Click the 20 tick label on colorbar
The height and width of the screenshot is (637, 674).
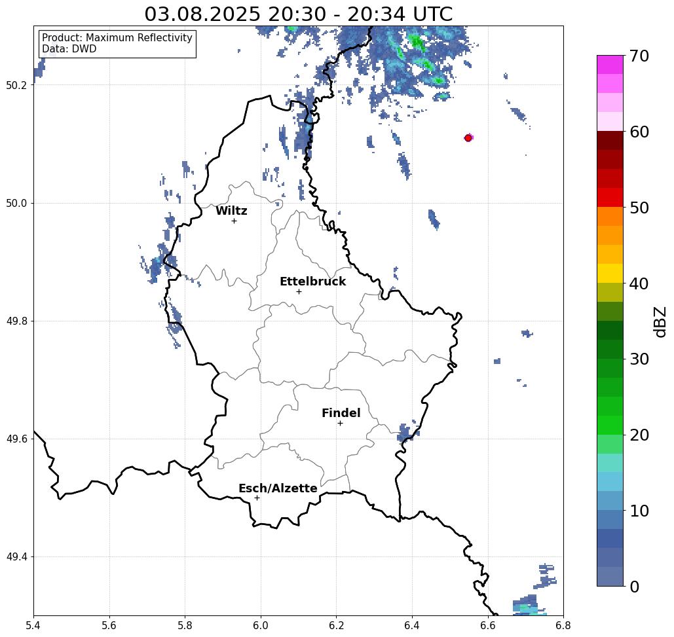tap(639, 435)
